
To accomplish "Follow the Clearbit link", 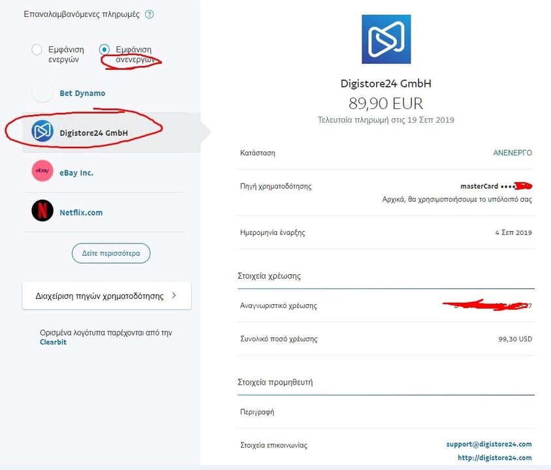I will (53, 342).
